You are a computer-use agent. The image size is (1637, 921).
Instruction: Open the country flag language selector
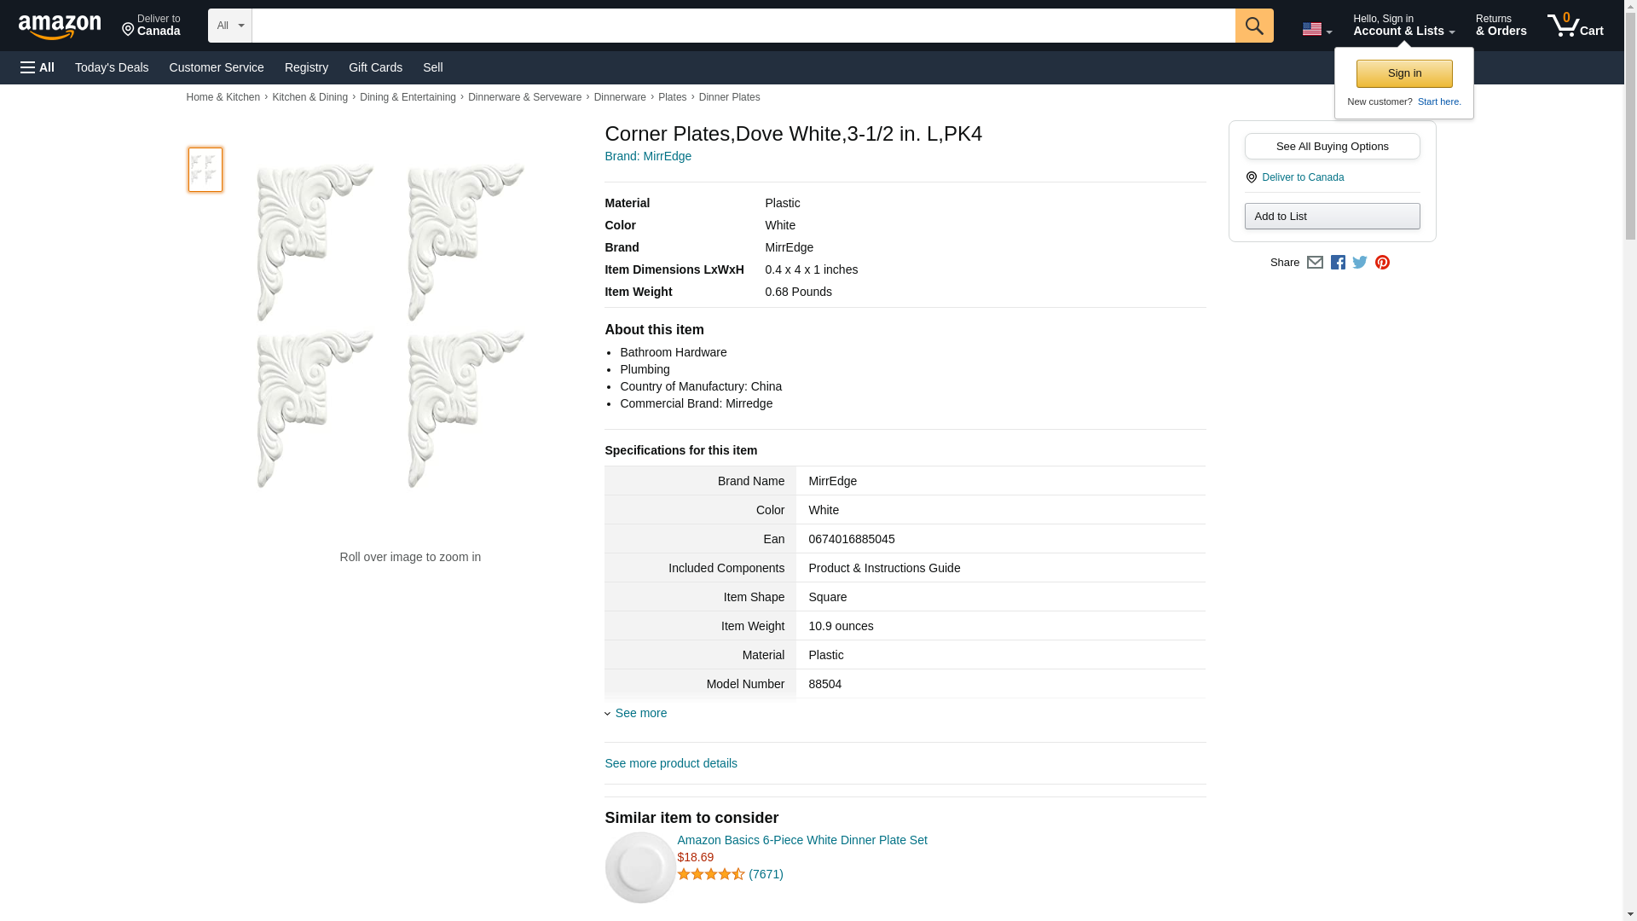pyautogui.click(x=1316, y=29)
